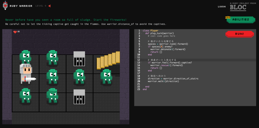Click the 'spaces = warrior.look(:forward)' line
Image resolution: width=259 pixels, height=128 pixels.
pos(168,44)
